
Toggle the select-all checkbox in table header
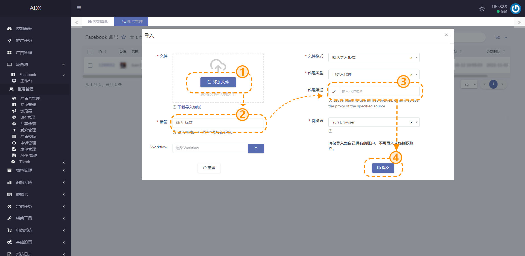(x=90, y=52)
